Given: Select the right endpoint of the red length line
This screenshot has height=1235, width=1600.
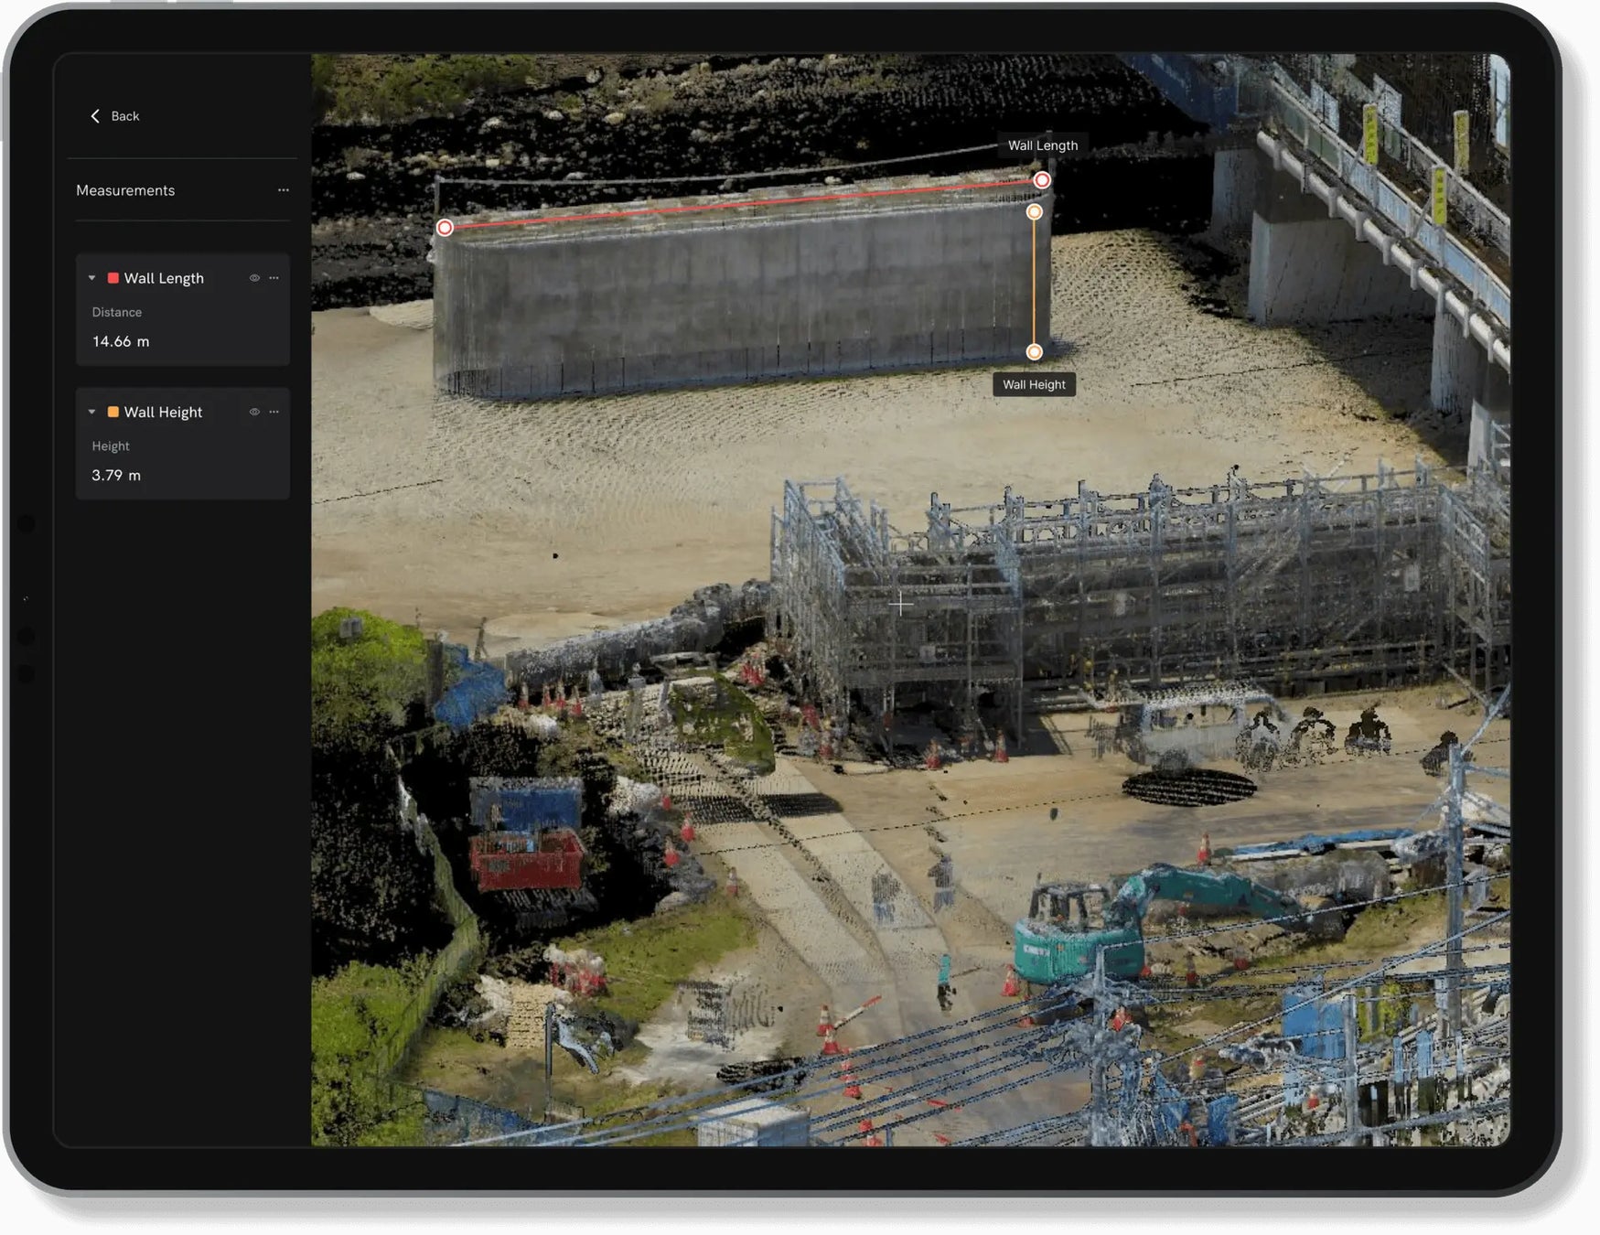Looking at the screenshot, I should tap(1042, 180).
